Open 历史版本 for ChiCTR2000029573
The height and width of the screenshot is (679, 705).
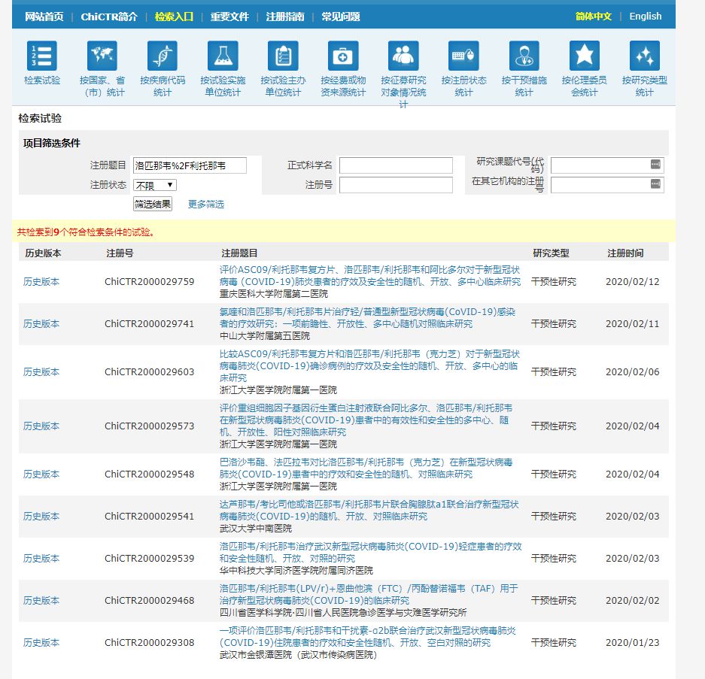(x=41, y=426)
